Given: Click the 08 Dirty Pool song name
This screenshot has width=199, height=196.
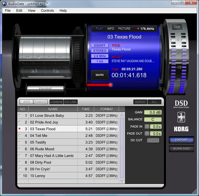Looking at the screenshot, I should click(x=41, y=162).
